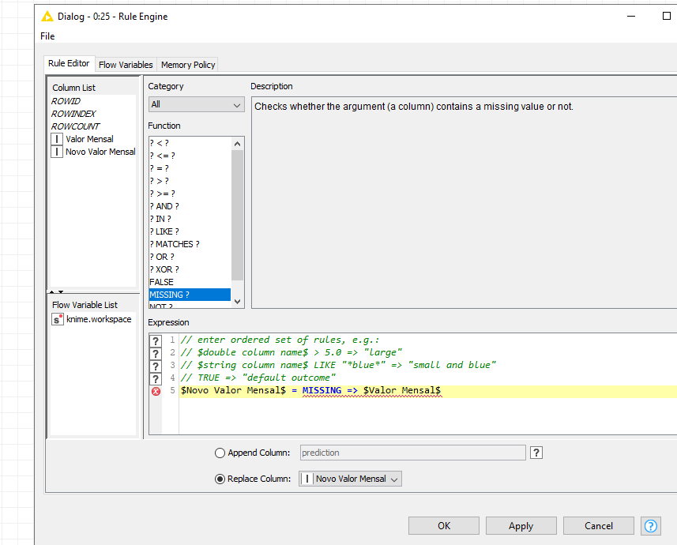Select the Replace Column radio button

click(x=220, y=479)
